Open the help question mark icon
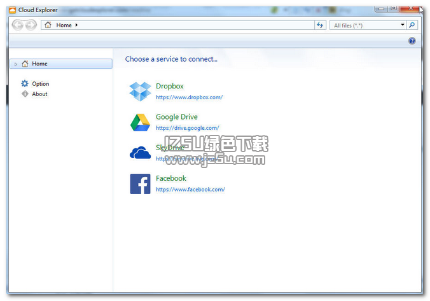The image size is (430, 301). tap(412, 41)
